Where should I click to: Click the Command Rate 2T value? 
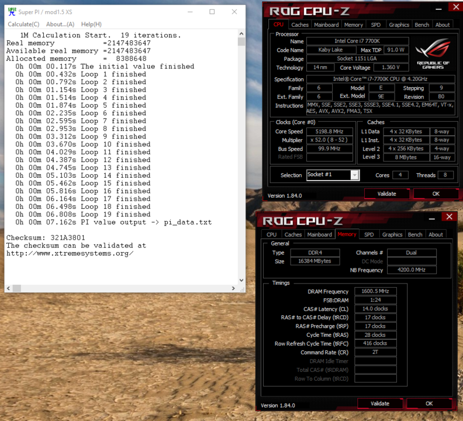[375, 352]
